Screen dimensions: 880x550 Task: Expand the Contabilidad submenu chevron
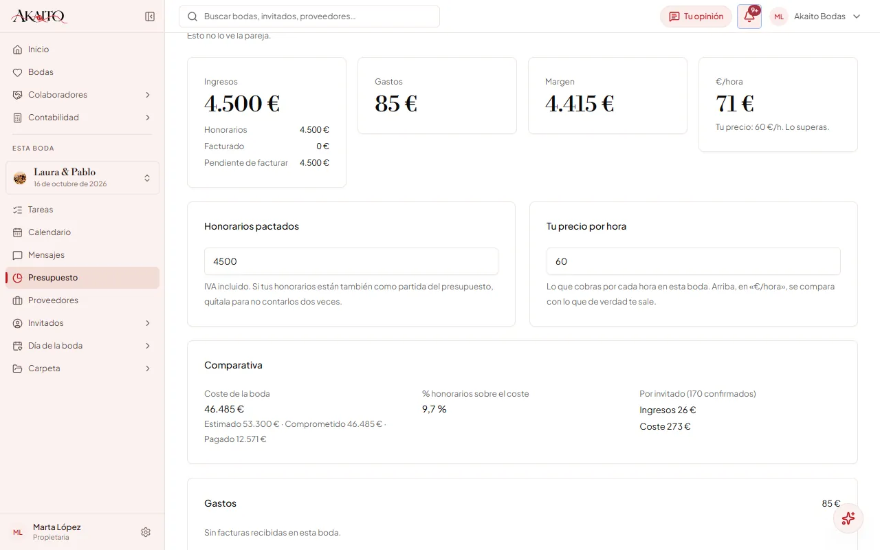click(147, 118)
